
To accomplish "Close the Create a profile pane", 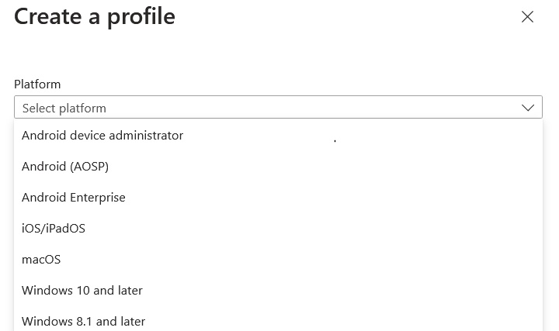I will point(527,17).
